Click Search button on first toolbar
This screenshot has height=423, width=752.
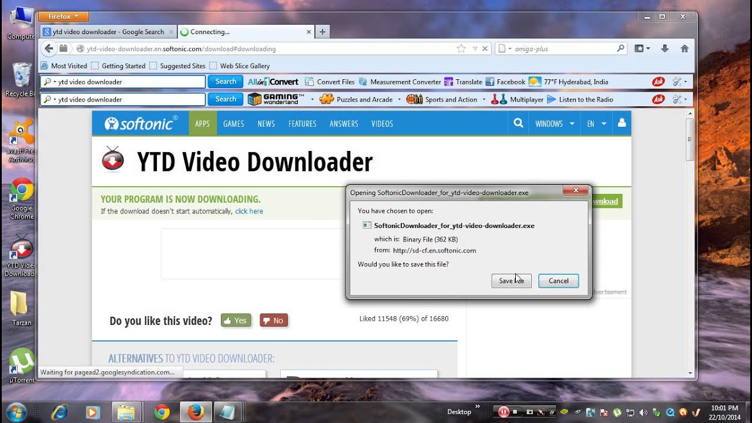click(226, 82)
